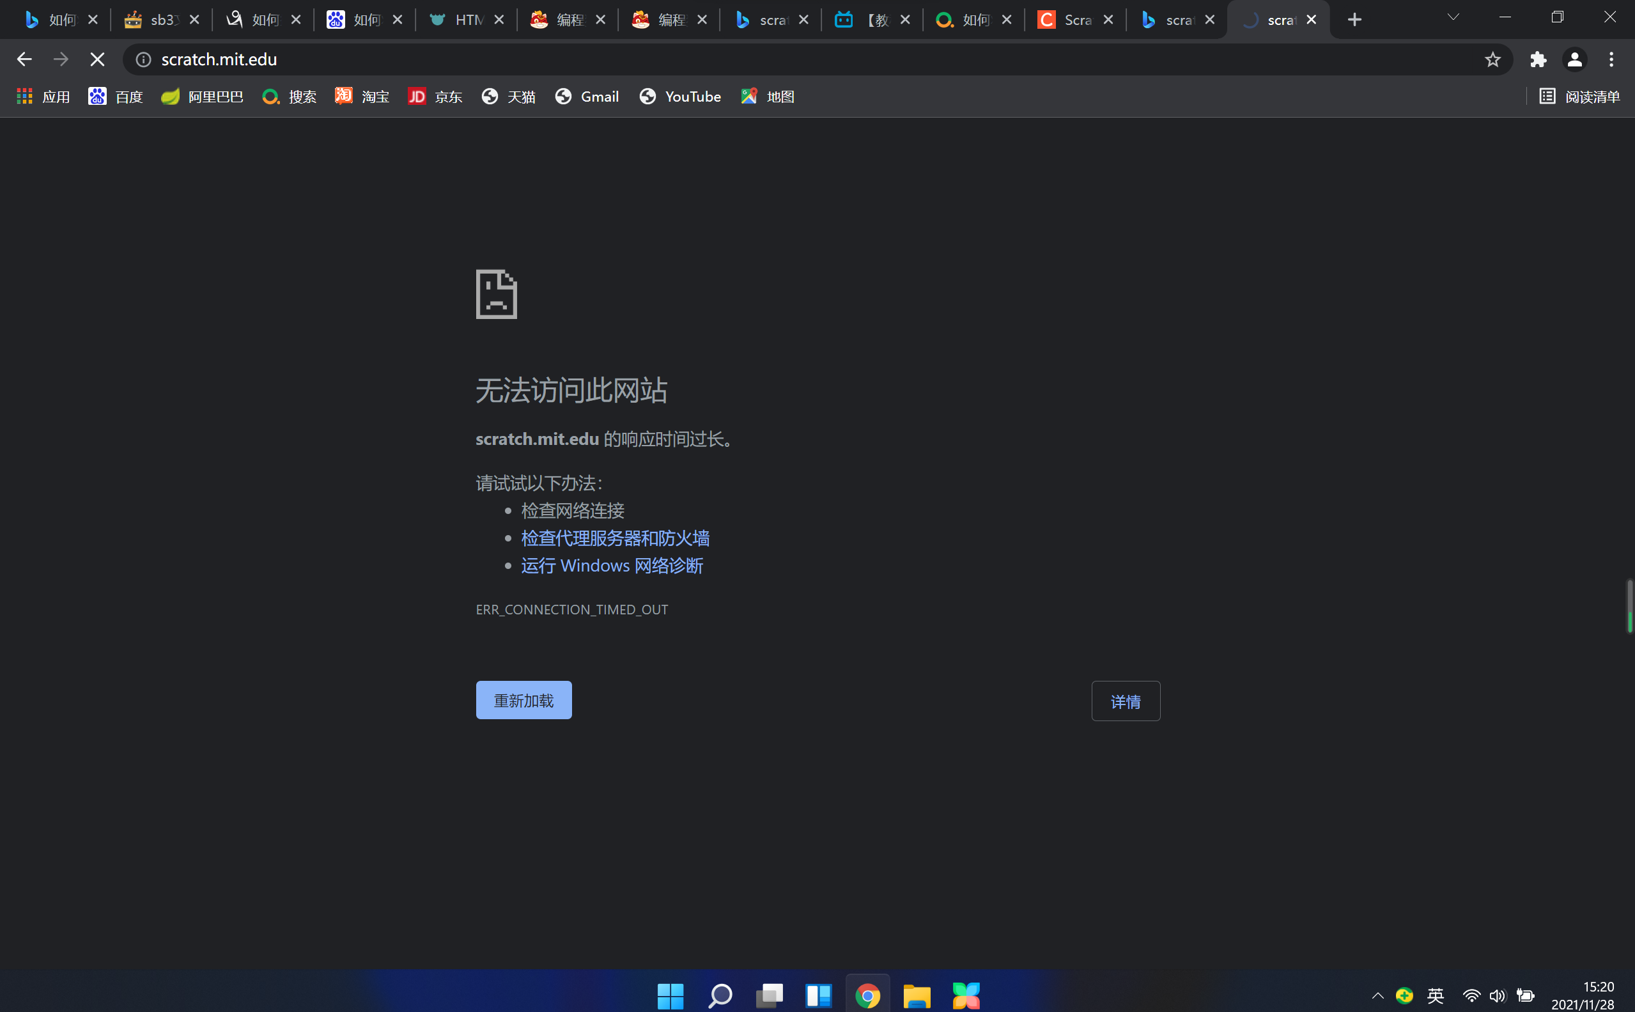The image size is (1635, 1012).
Task: Open Windows taskbar search
Action: (720, 995)
